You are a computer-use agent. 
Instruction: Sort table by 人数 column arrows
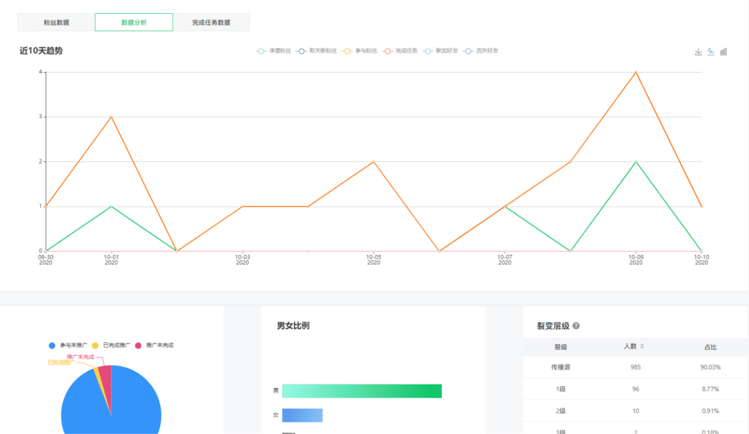click(x=642, y=346)
